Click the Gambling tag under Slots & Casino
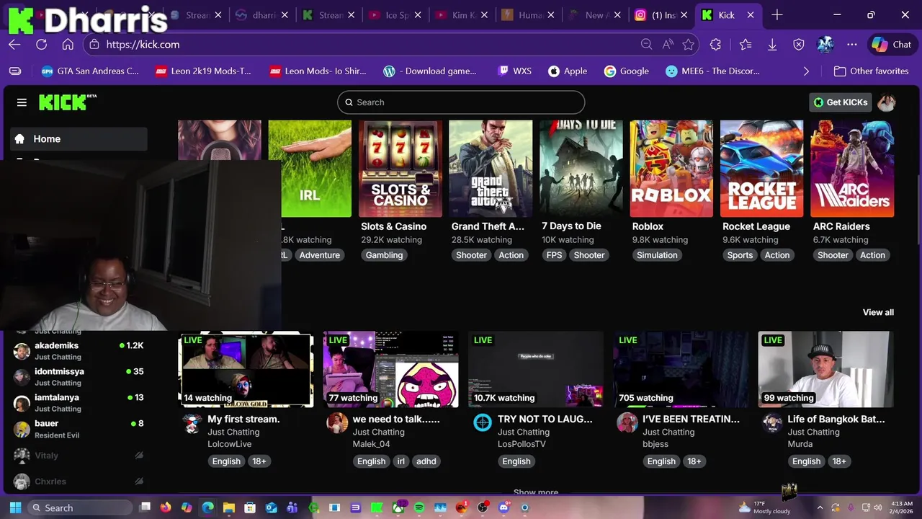Image resolution: width=922 pixels, height=519 pixels. [384, 255]
